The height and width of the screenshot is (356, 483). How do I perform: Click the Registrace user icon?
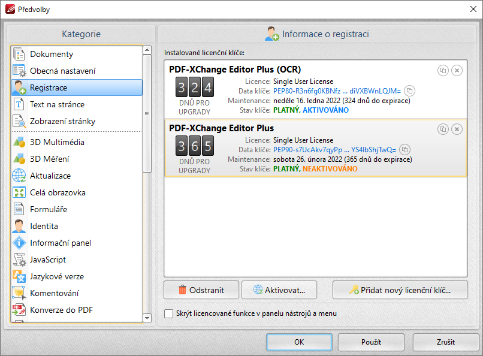click(x=19, y=88)
